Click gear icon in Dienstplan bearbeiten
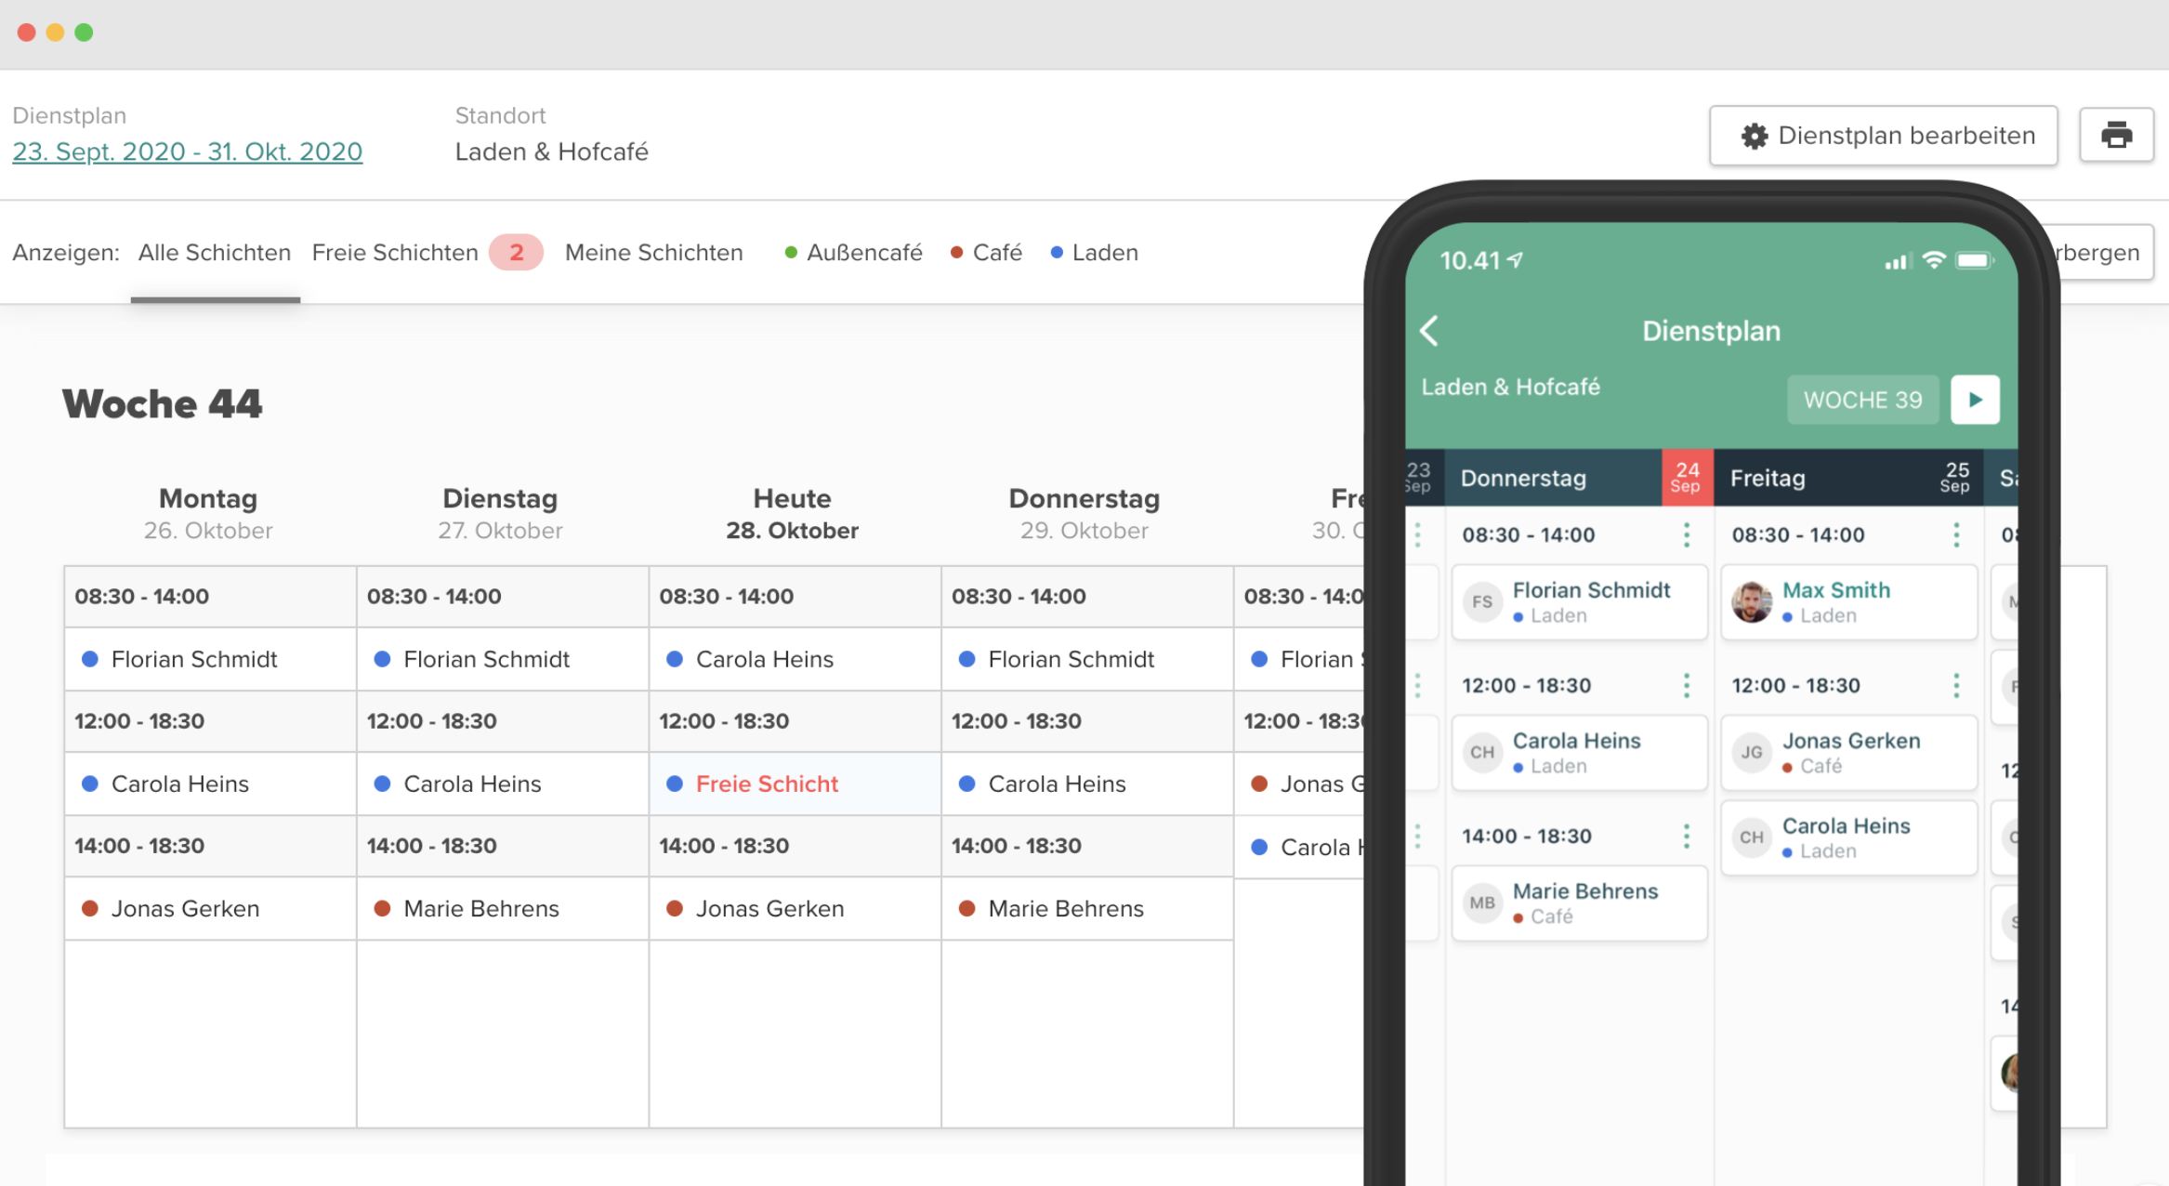2169x1186 pixels. (x=1754, y=137)
